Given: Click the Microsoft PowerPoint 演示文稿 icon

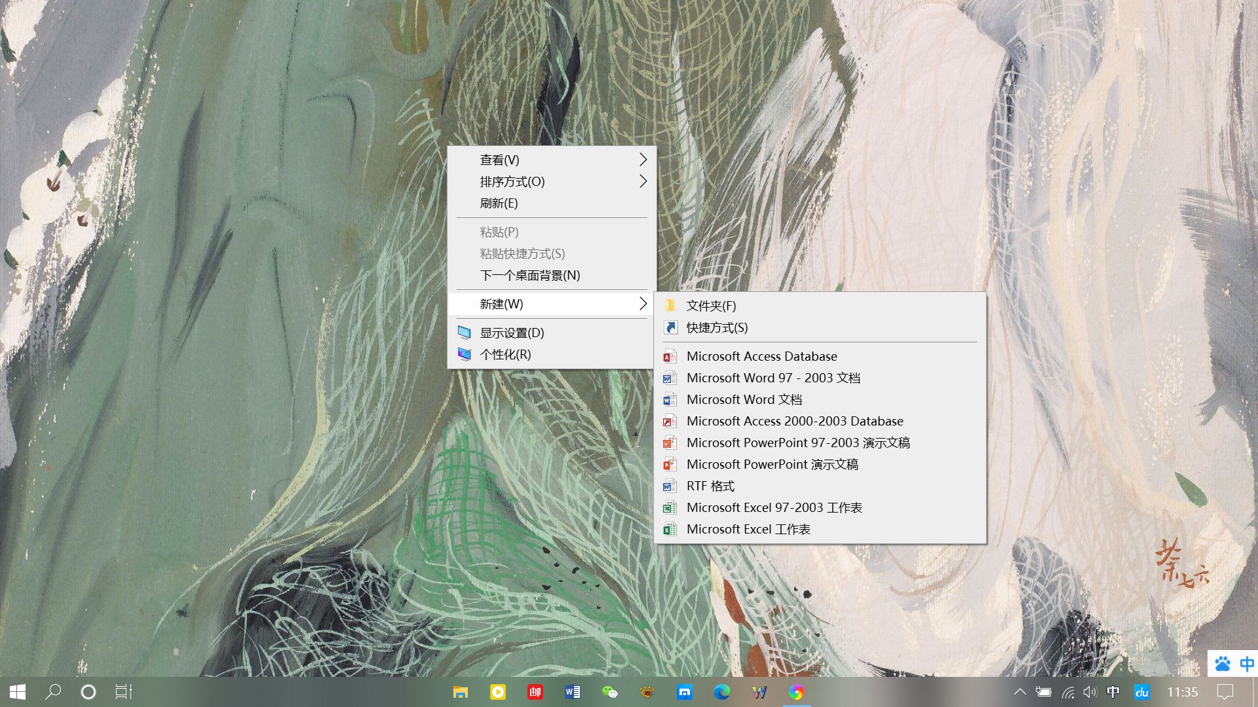Looking at the screenshot, I should 670,464.
